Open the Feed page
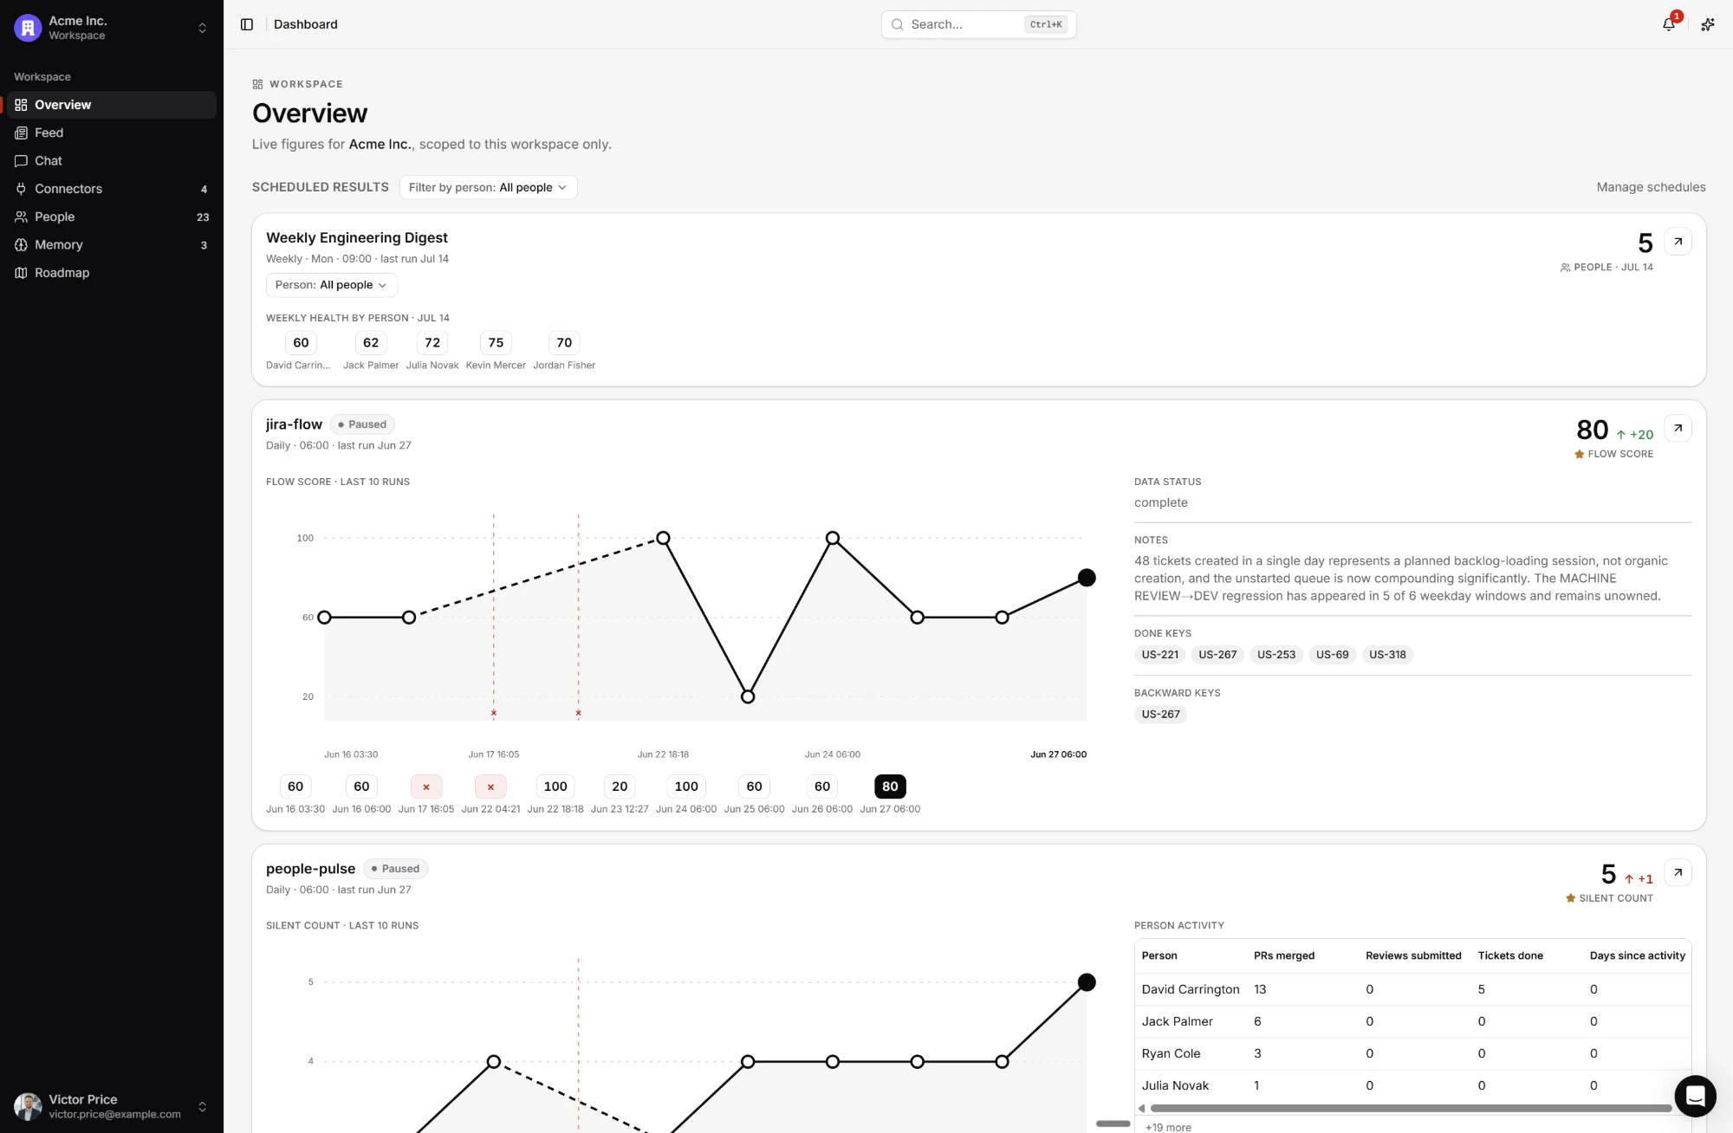Image resolution: width=1733 pixels, height=1133 pixels. (x=112, y=133)
